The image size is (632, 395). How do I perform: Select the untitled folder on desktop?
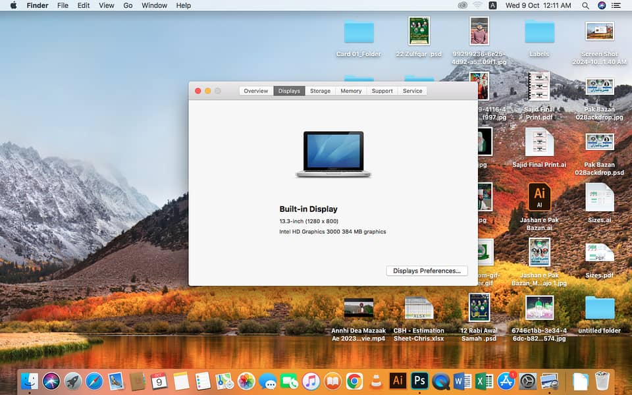[599, 308]
